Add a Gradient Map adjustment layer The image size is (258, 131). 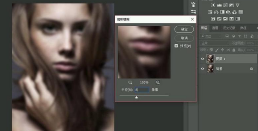tap(238, 19)
